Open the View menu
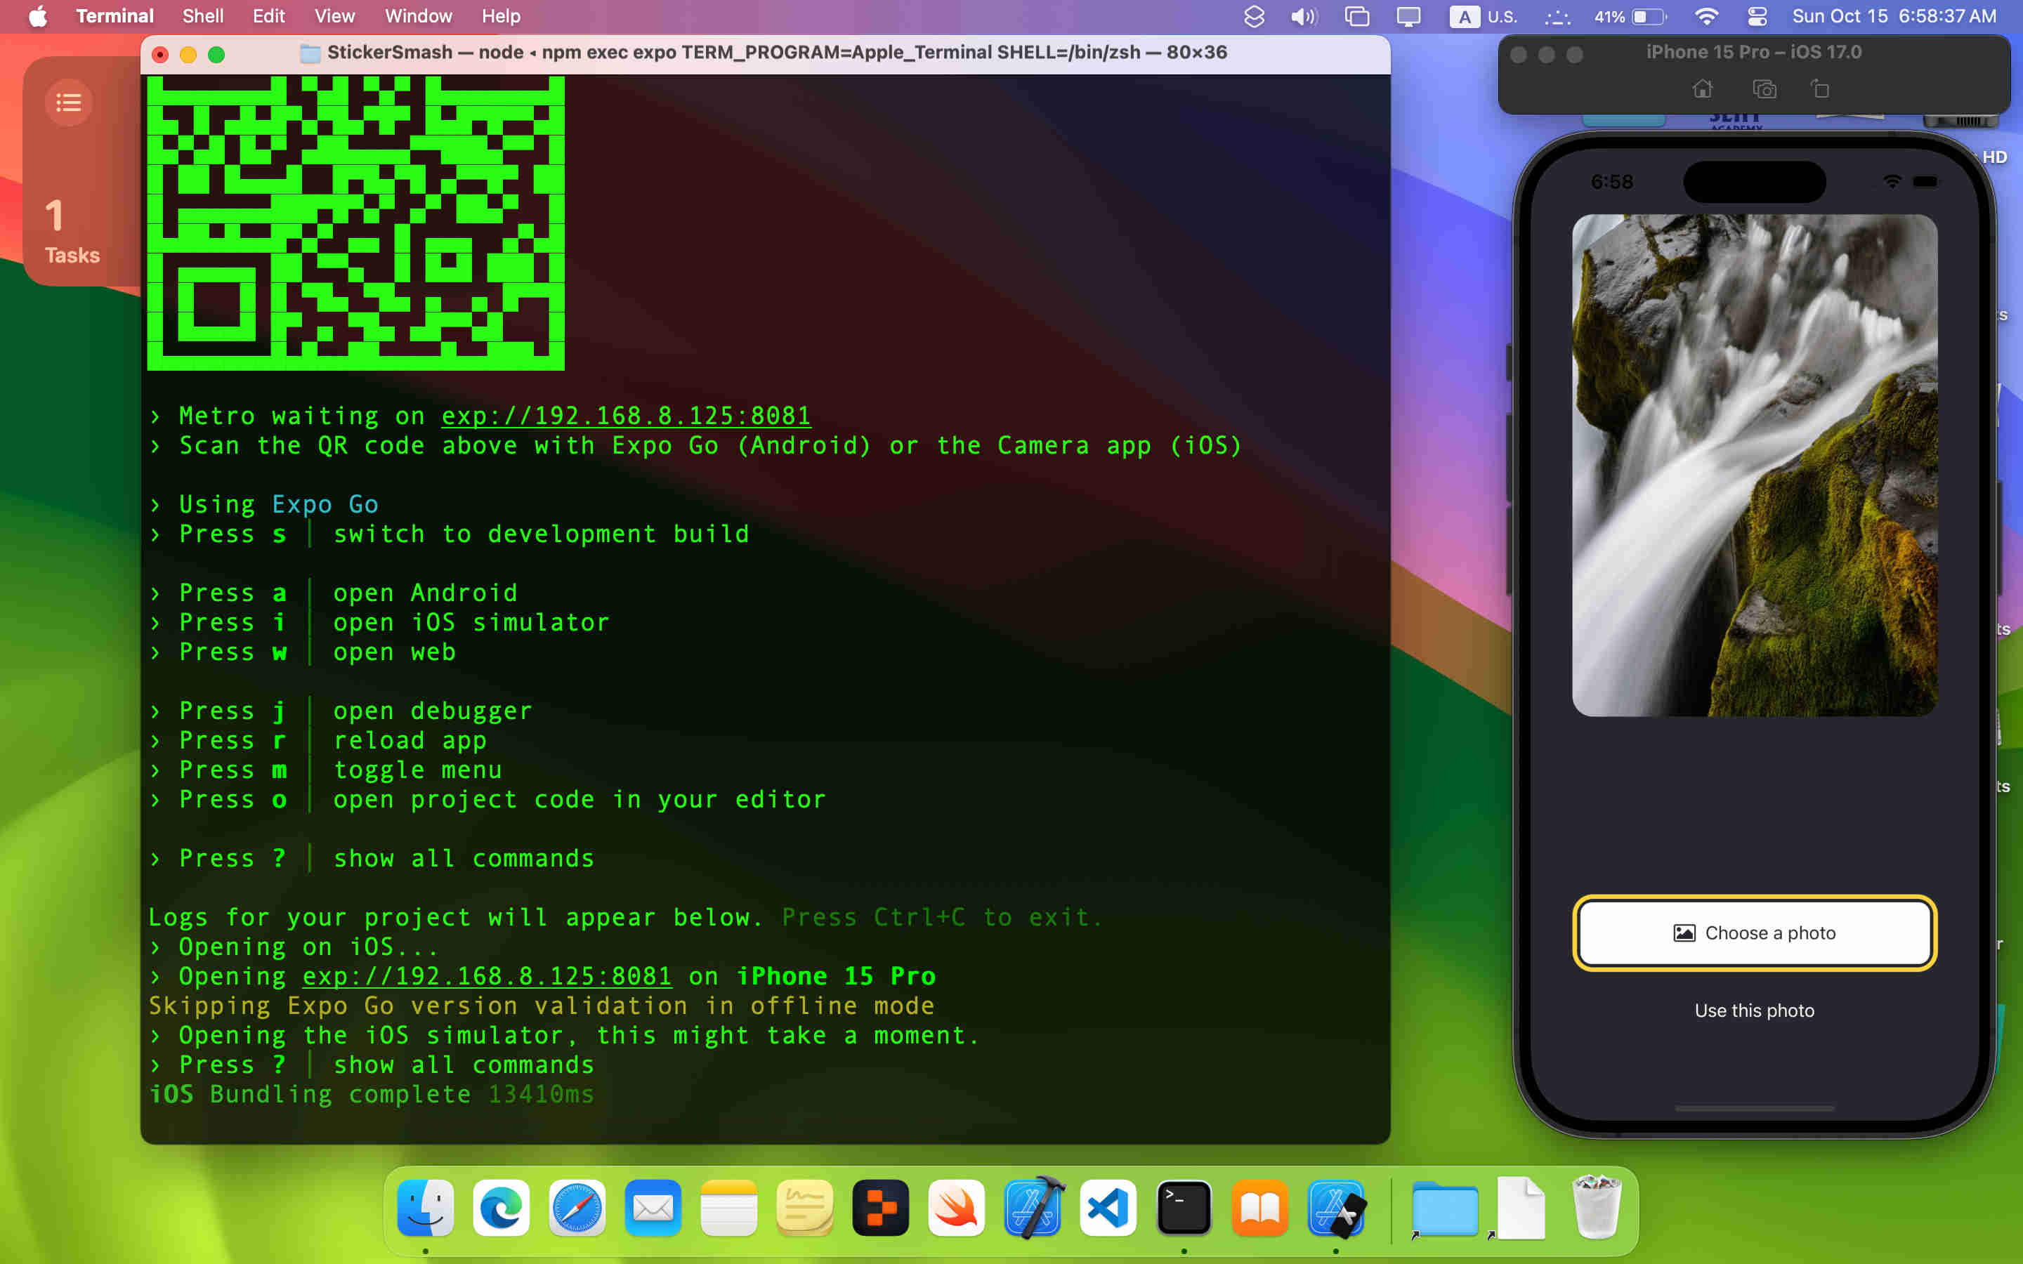 coord(334,16)
